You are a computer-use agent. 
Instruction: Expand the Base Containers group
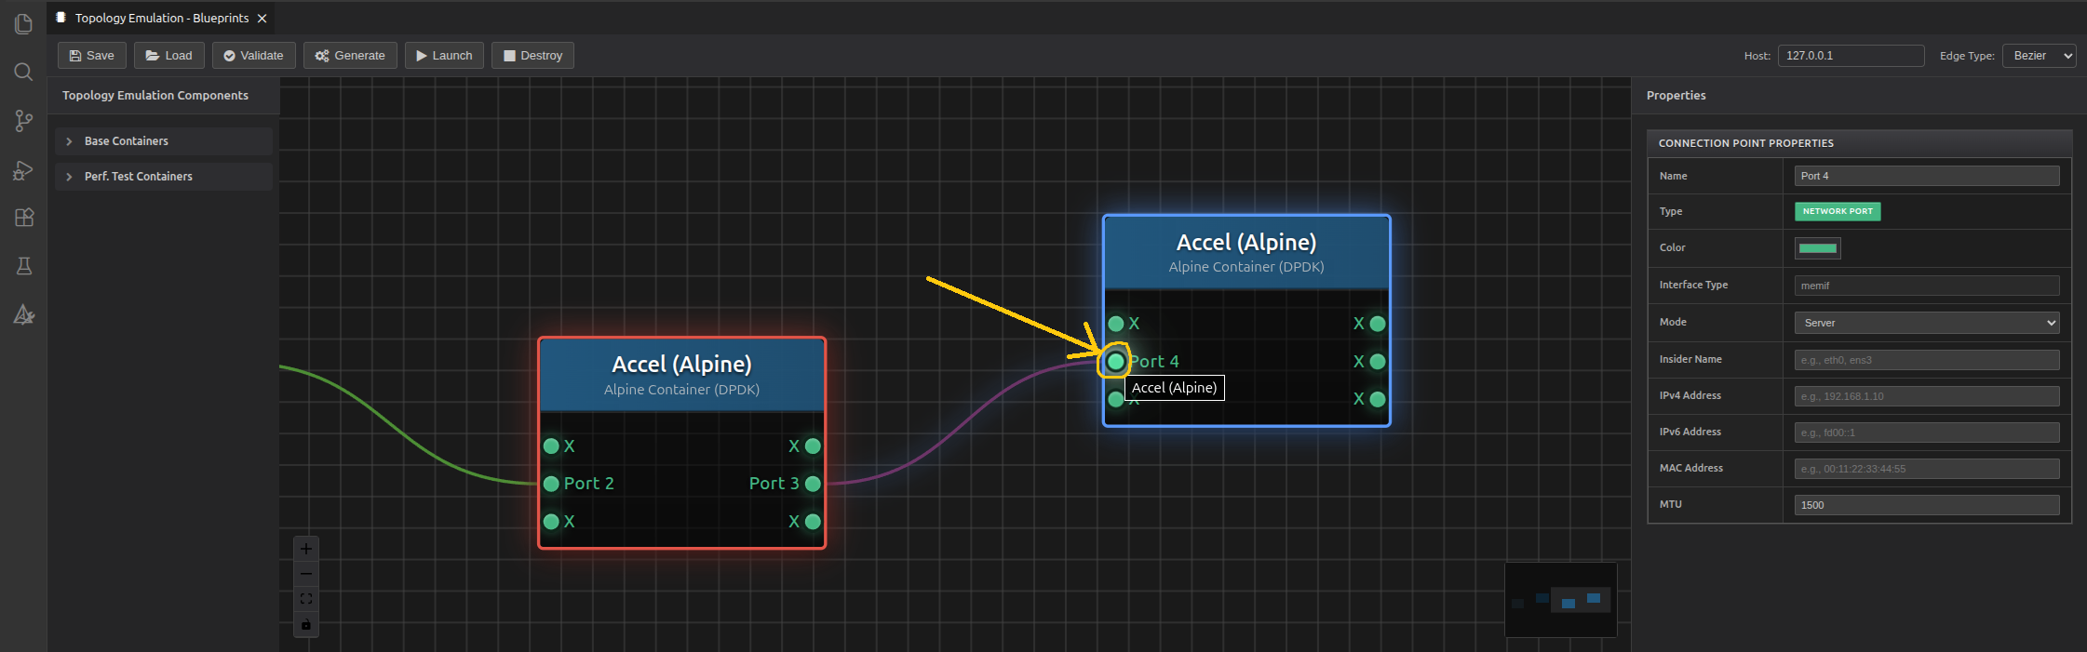point(164,141)
